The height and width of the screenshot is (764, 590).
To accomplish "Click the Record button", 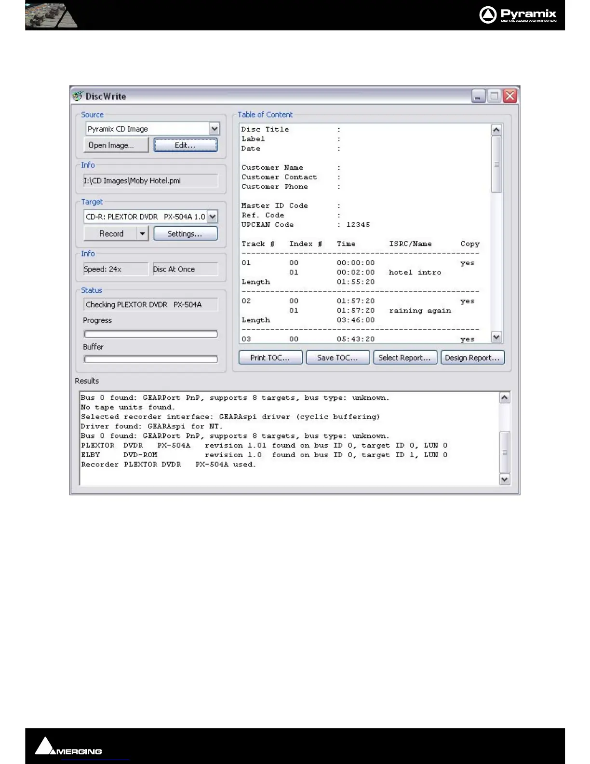I will pyautogui.click(x=111, y=234).
